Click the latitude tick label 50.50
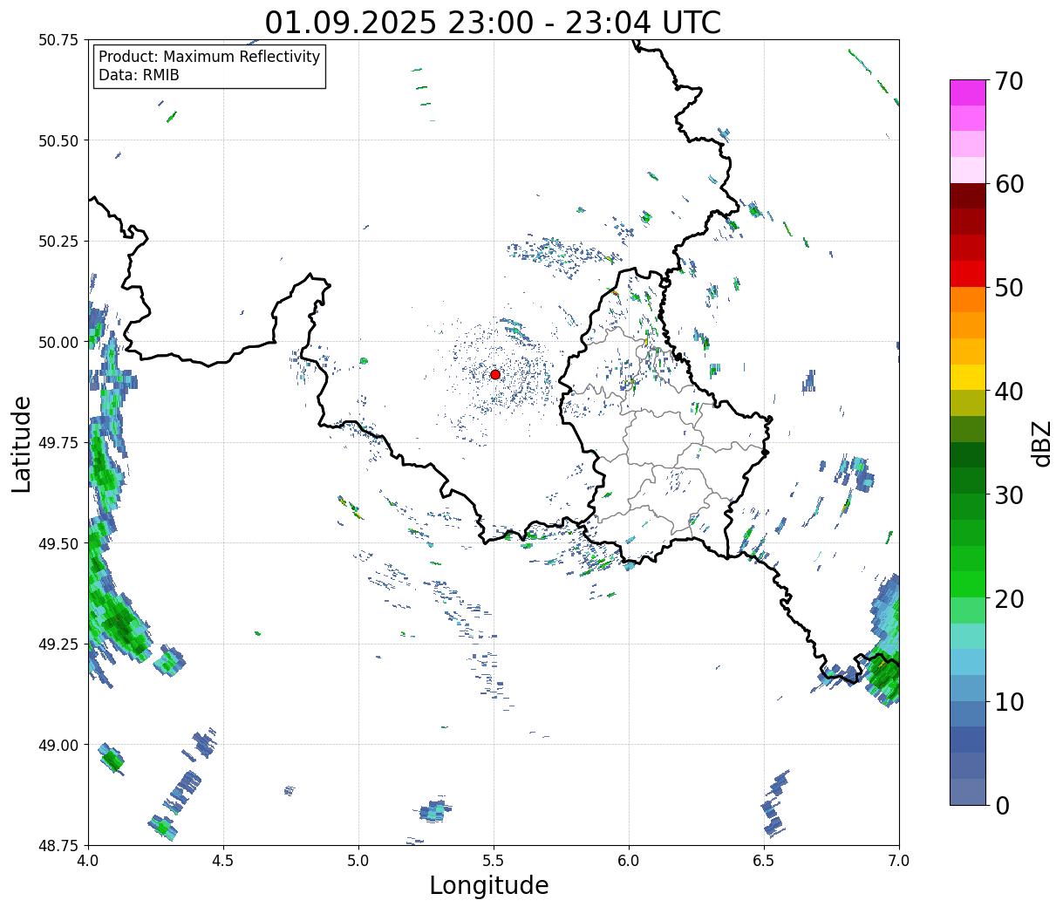The width and height of the screenshot is (1063, 907). pos(59,140)
